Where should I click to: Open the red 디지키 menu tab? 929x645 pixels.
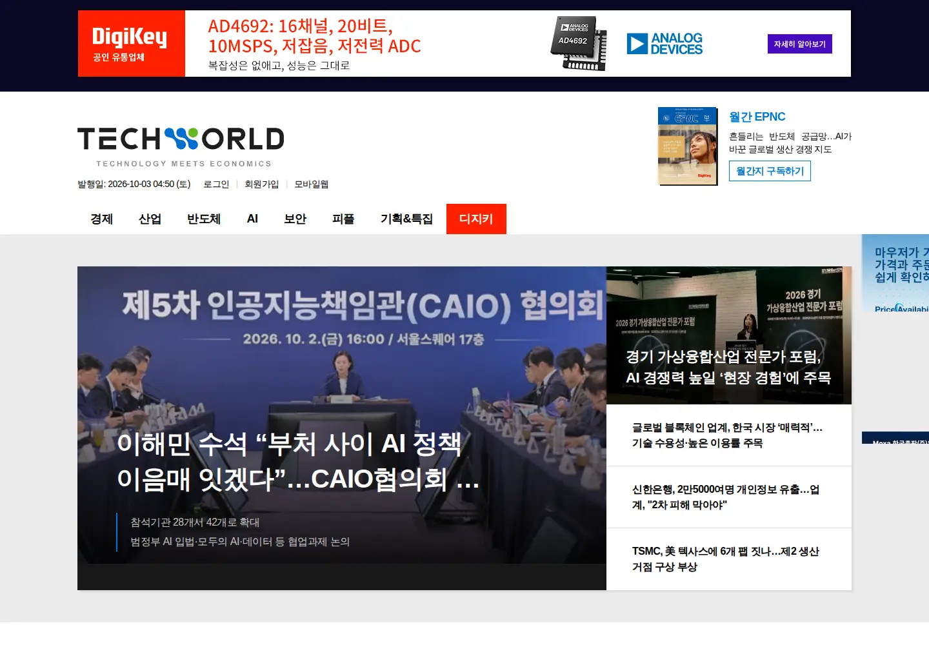(x=476, y=219)
